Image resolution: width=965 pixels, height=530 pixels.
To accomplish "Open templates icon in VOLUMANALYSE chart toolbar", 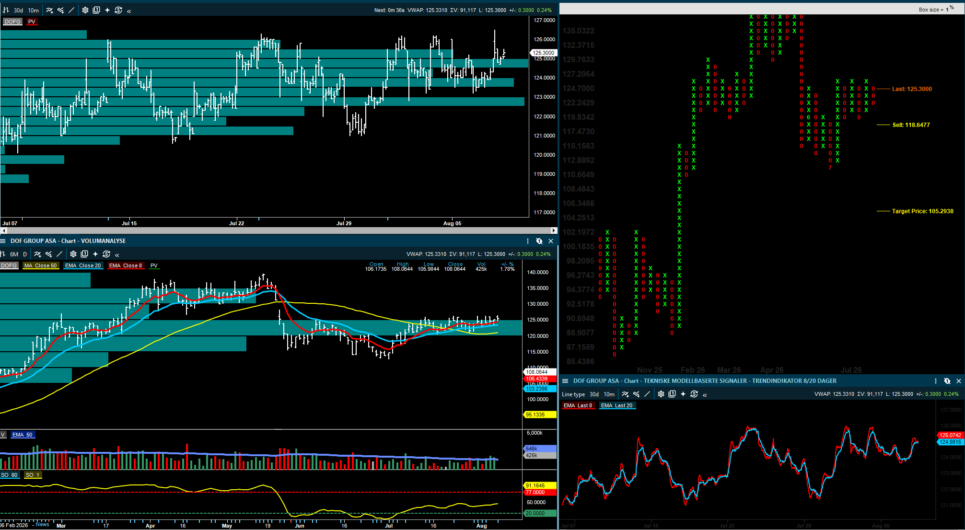I will (84, 254).
